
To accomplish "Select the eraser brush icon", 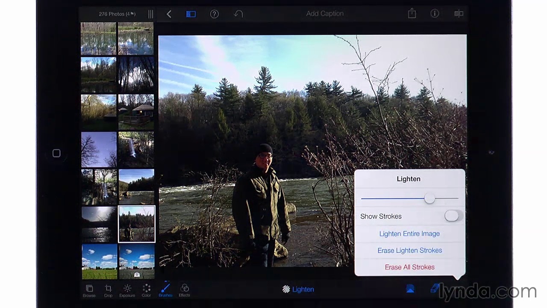I will [435, 289].
